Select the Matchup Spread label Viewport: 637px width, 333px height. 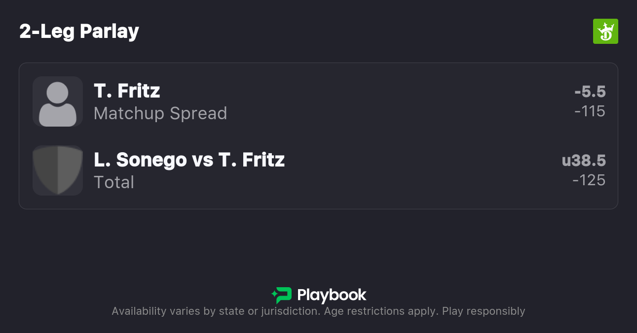pyautogui.click(x=160, y=113)
